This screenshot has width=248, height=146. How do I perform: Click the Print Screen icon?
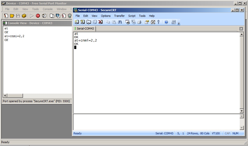click(127, 22)
